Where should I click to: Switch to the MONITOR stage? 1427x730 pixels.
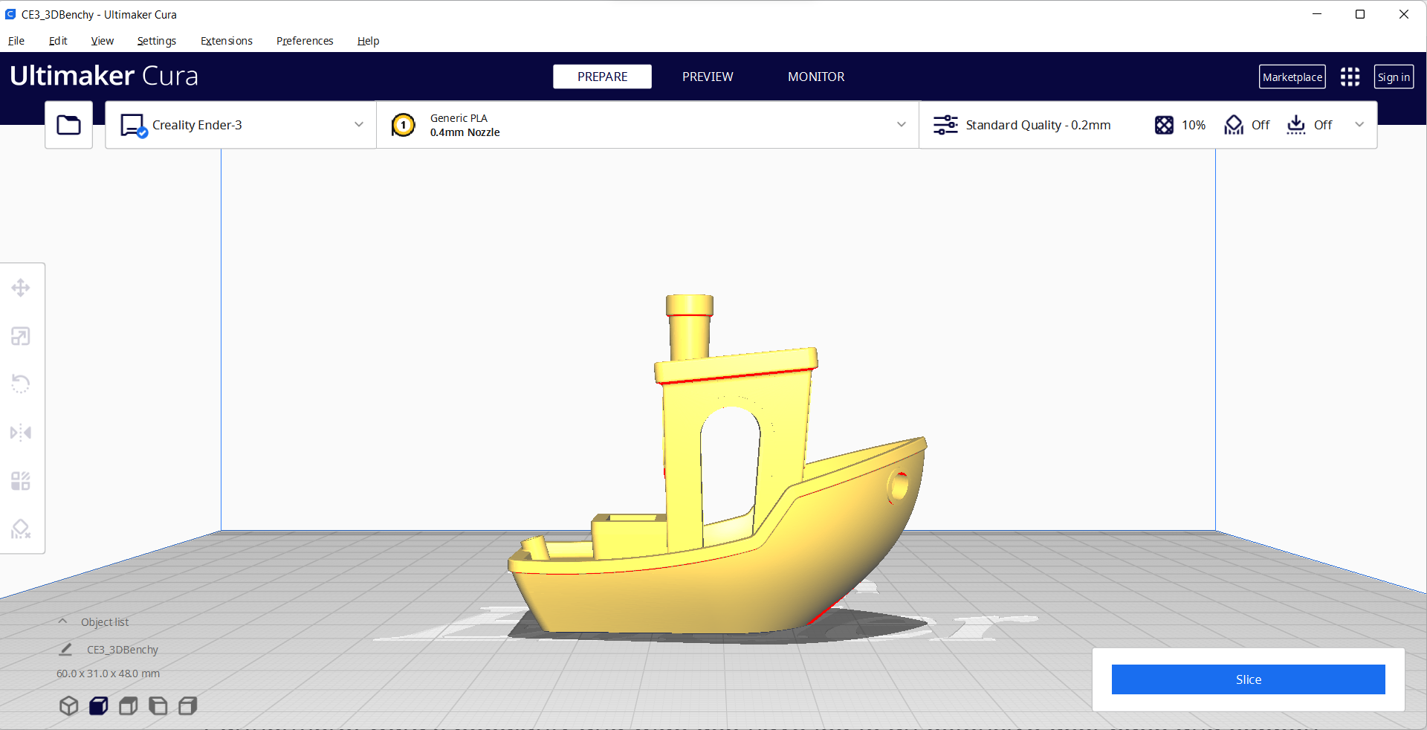816,77
